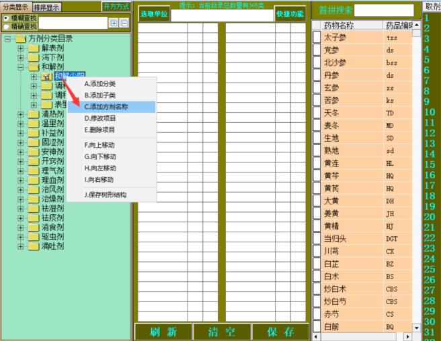Tick the checkbox next to 丹参
Image resolution: width=441 pixels, height=341 pixels.
[x=317, y=76]
